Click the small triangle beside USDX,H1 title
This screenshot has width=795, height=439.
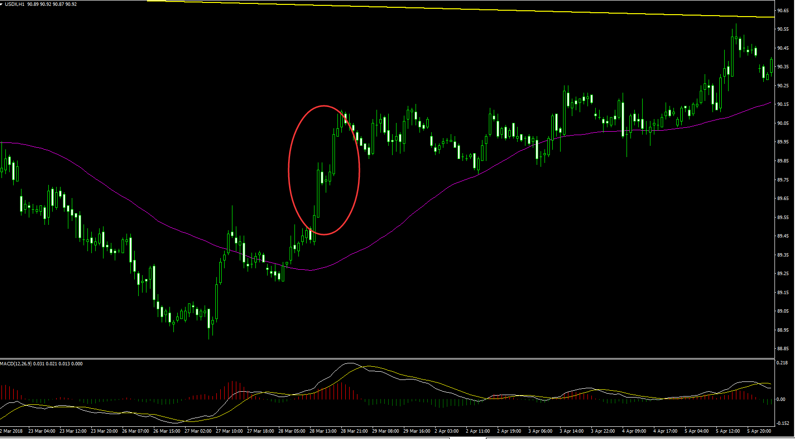[2, 4]
